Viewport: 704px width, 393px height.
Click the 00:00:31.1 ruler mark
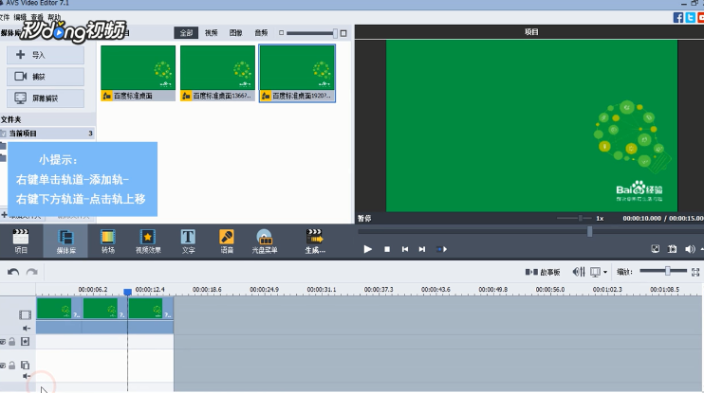(322, 290)
